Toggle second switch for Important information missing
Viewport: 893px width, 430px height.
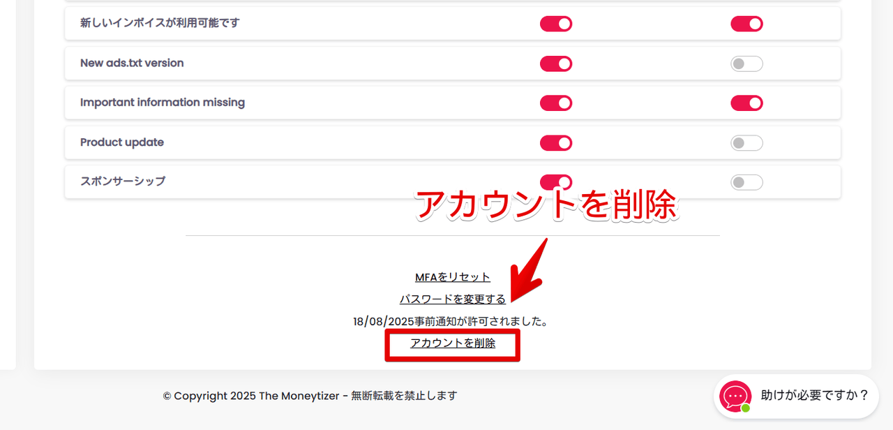[746, 103]
